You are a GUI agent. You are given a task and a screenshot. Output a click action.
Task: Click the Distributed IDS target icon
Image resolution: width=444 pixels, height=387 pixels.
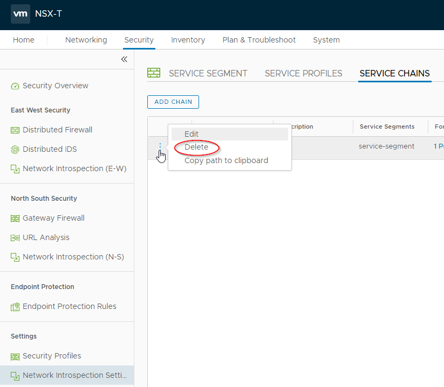[15, 150]
